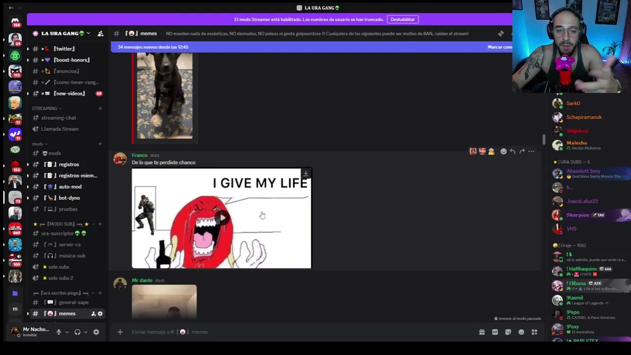Open the microphone input options arrow
Viewport: 631px width, 355px height.
pyautogui.click(x=67, y=332)
